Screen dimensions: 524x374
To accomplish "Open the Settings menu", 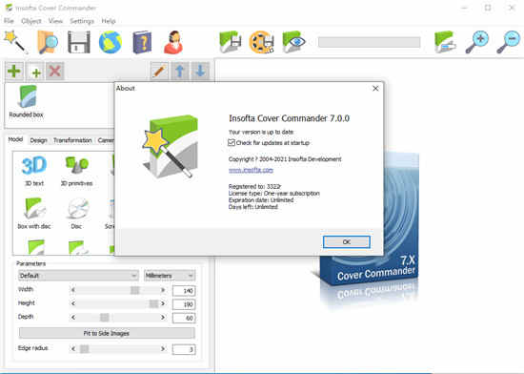I will (82, 21).
